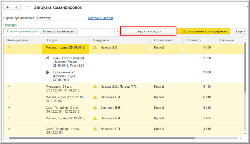Add page to favorites with star icon
The image size is (250, 144).
point(27,7)
